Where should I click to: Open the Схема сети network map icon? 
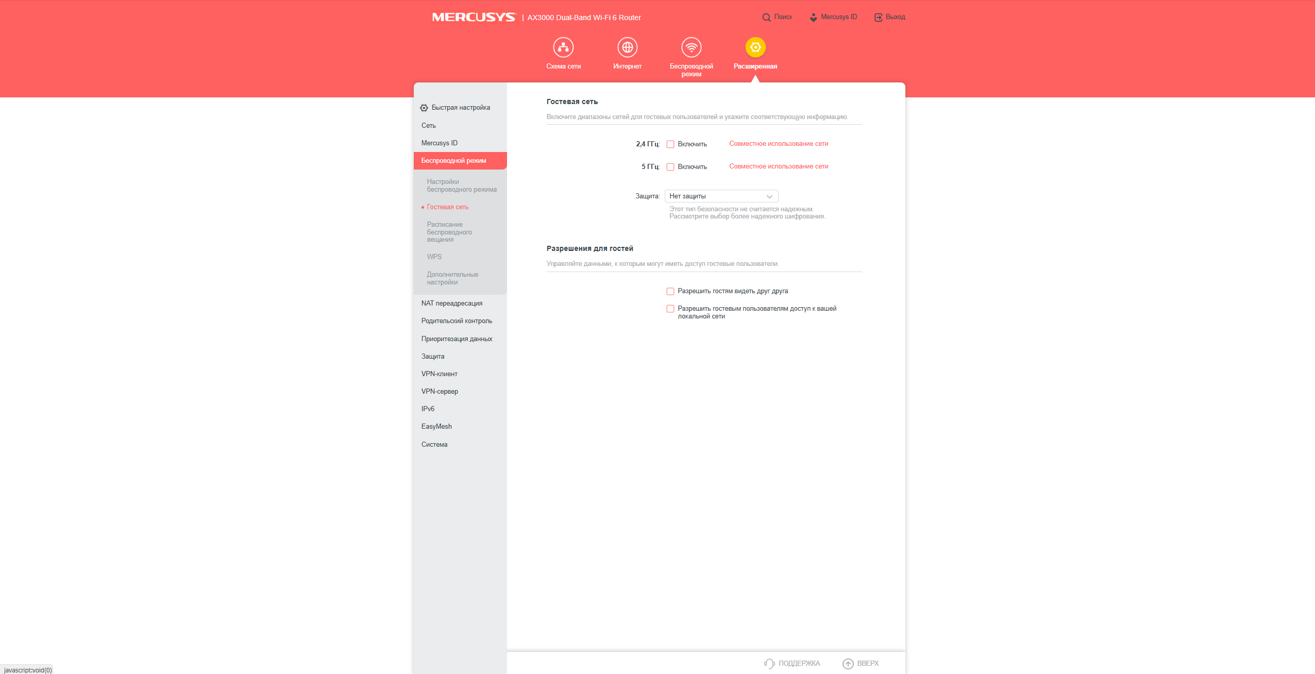(563, 47)
